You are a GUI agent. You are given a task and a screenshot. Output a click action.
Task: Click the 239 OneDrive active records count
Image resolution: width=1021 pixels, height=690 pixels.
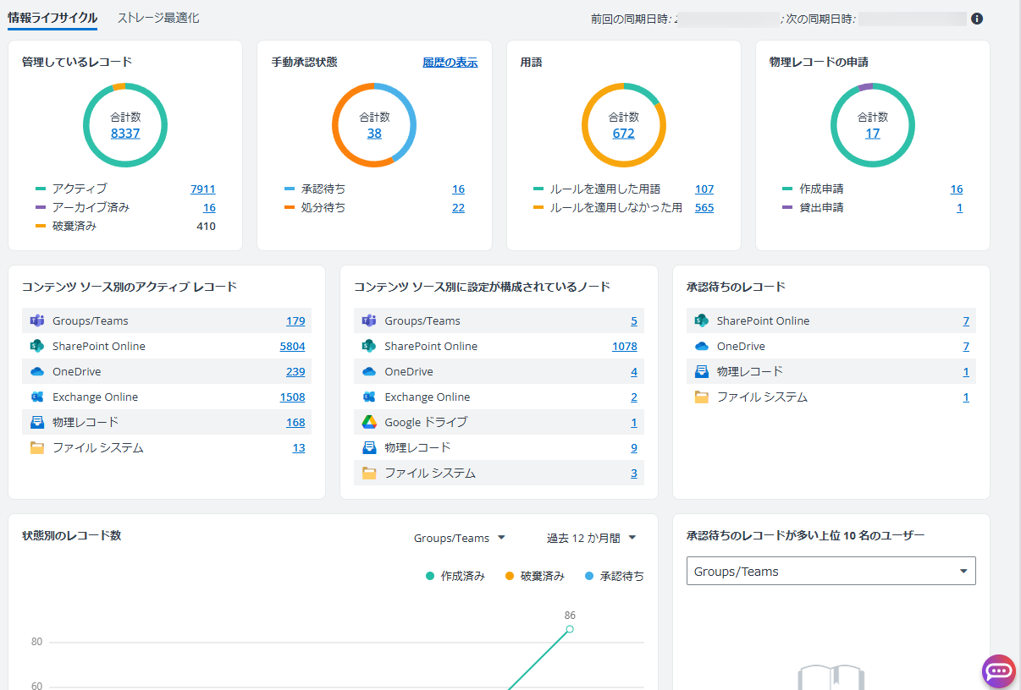point(295,371)
